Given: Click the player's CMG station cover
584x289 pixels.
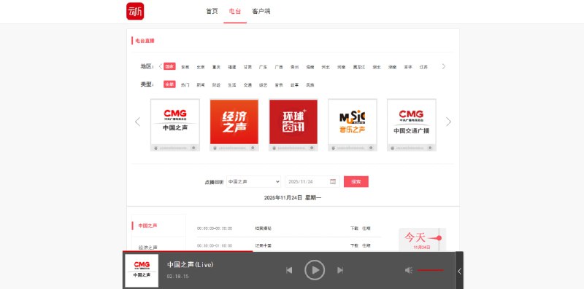Looking at the screenshot, I should pyautogui.click(x=142, y=270).
